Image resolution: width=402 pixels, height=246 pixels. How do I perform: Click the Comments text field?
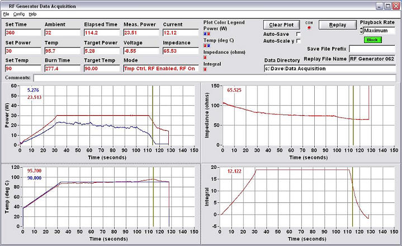(x=214, y=78)
